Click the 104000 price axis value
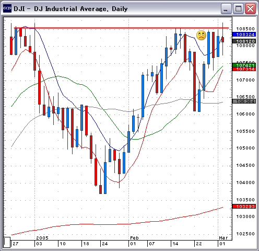259x251 pixels. tap(245, 182)
